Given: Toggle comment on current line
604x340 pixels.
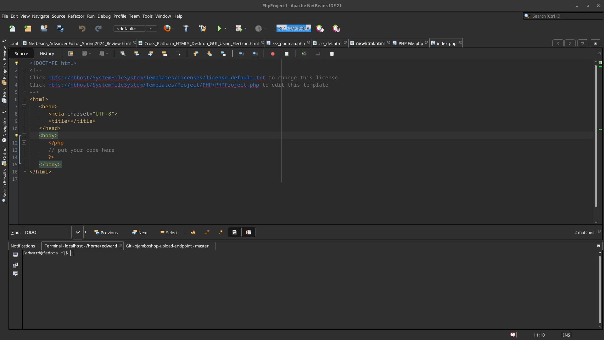Looking at the screenshot, I should coord(304,54).
